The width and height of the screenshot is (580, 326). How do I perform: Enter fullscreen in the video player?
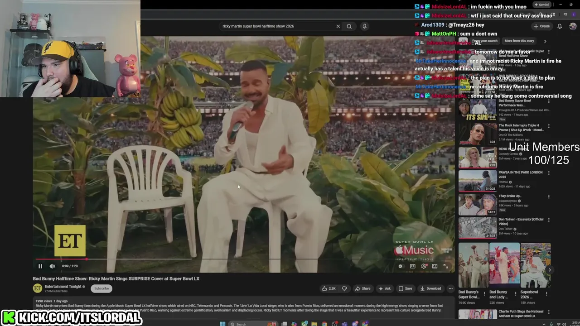pyautogui.click(x=445, y=266)
